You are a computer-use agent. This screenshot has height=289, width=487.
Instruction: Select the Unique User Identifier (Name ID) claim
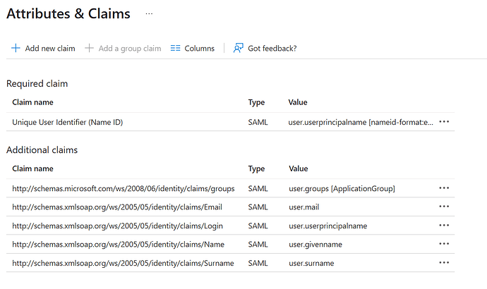coord(68,122)
